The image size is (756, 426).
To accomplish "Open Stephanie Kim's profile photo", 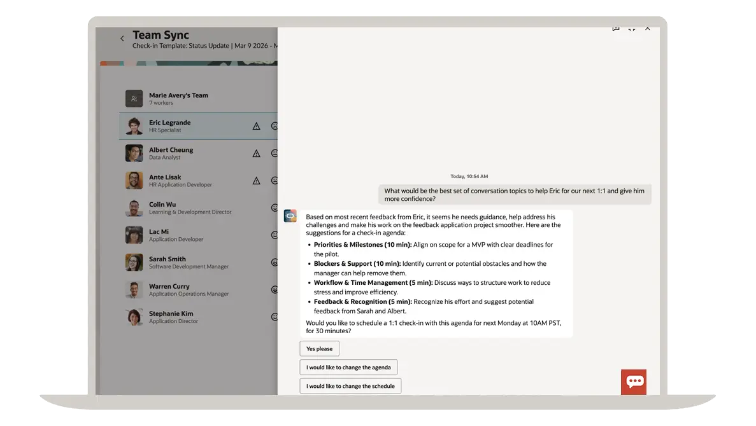I will (134, 317).
